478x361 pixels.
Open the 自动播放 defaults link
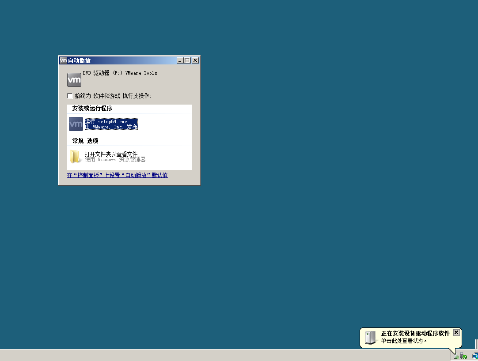(x=117, y=175)
